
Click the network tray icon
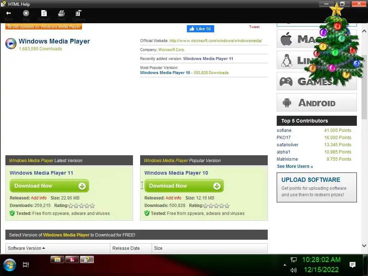pyautogui.click(x=294, y=259)
